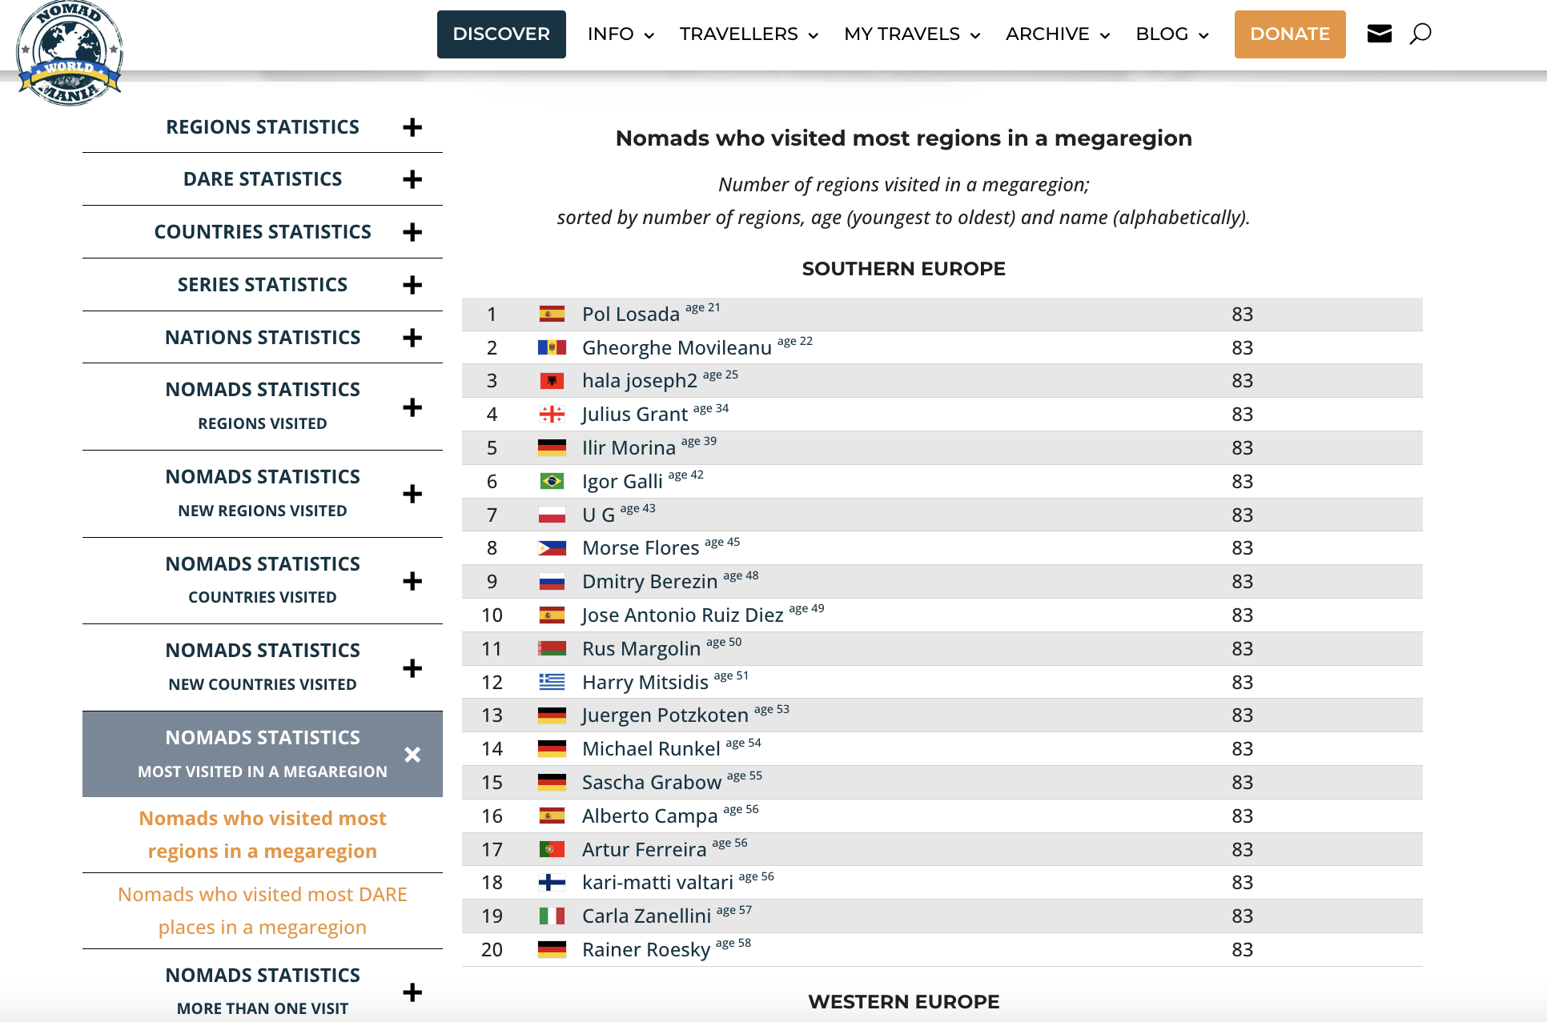Expand the DARE Statistics plus icon
This screenshot has height=1022, width=1547.
click(x=412, y=179)
